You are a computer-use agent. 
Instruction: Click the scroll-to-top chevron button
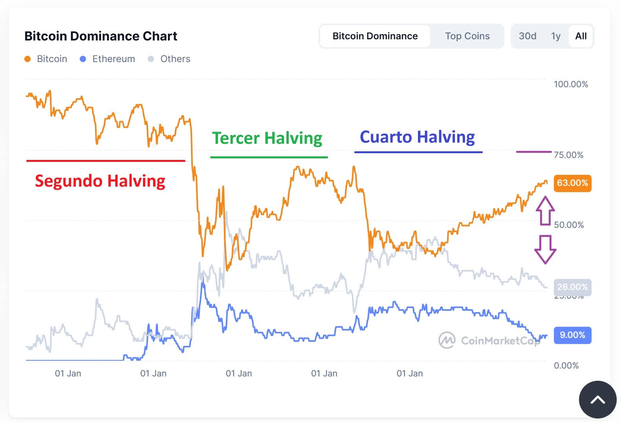[597, 400]
